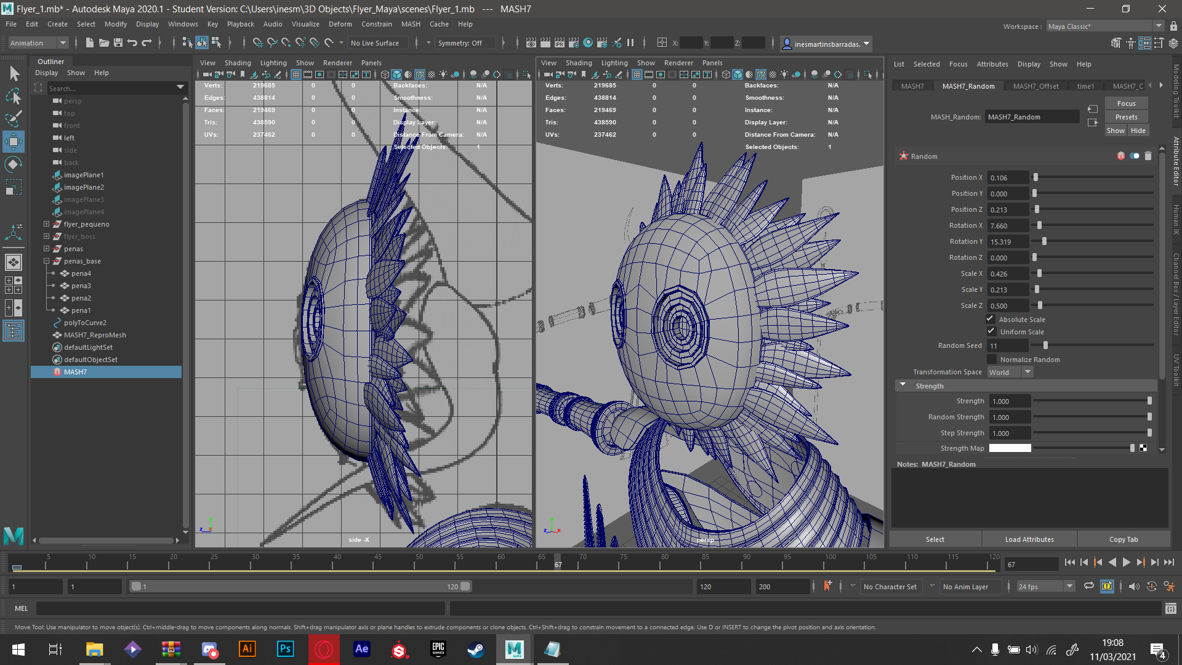
Task: Select the single-pane layout icon
Action: [x=14, y=262]
